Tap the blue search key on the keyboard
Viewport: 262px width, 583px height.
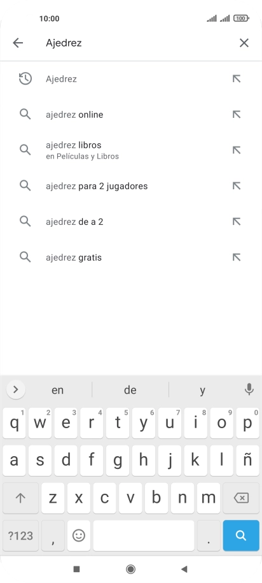[x=241, y=535]
